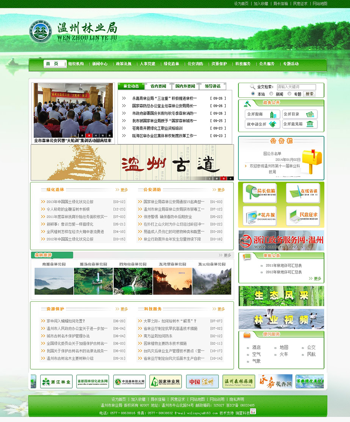Switch to the 省内要闻 tab
The width and height of the screenshot is (350, 422).
158,86
